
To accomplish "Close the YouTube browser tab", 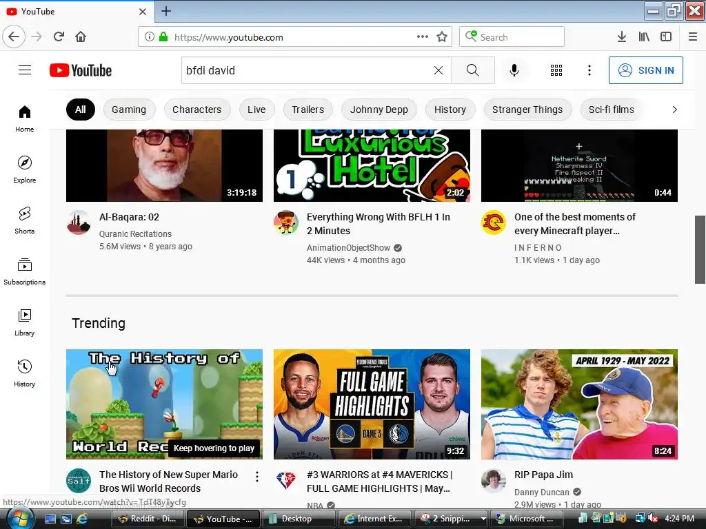I will [x=142, y=11].
